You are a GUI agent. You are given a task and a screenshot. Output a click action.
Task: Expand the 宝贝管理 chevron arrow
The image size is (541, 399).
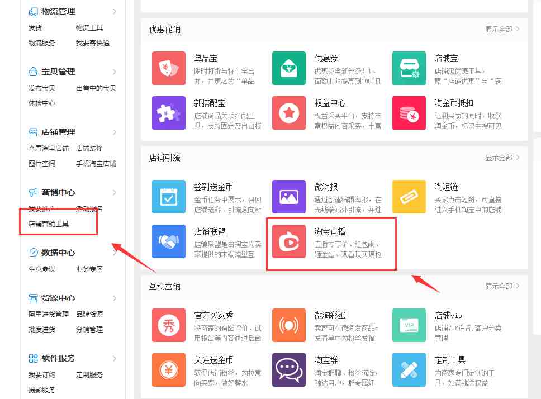click(115, 72)
